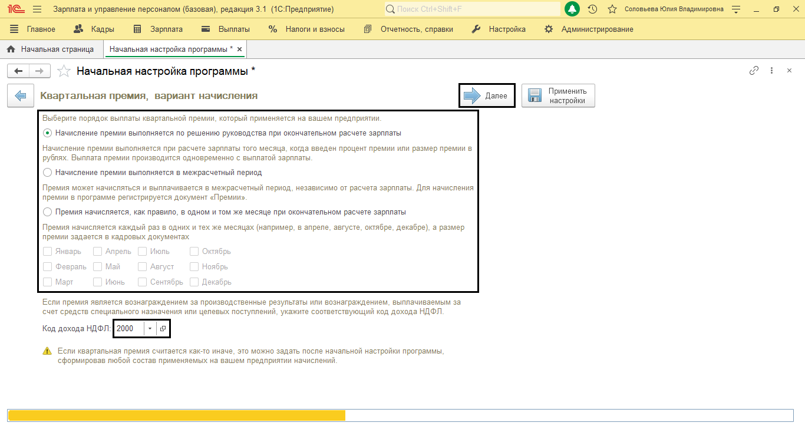Click the open icon beside НДФЛ code
Image resolution: width=805 pixels, height=429 pixels.
[x=163, y=329]
